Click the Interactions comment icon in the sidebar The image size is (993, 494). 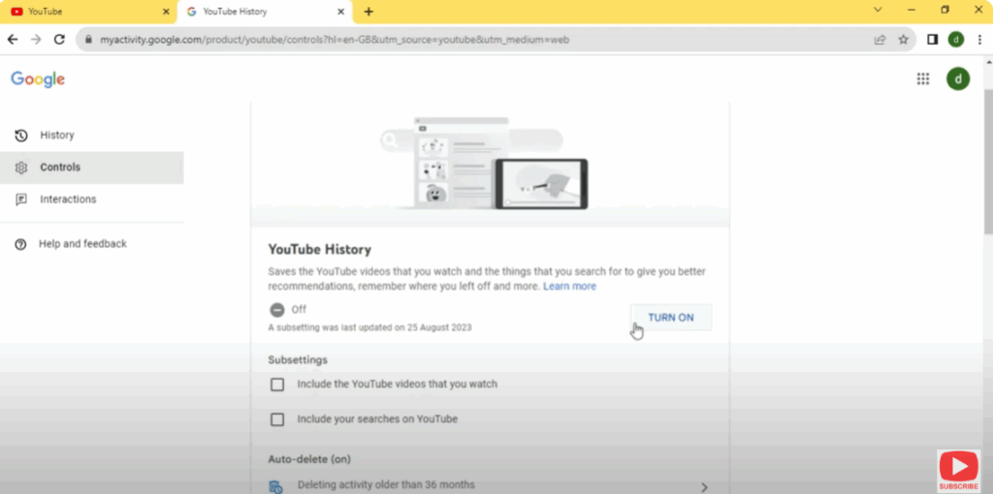click(21, 200)
